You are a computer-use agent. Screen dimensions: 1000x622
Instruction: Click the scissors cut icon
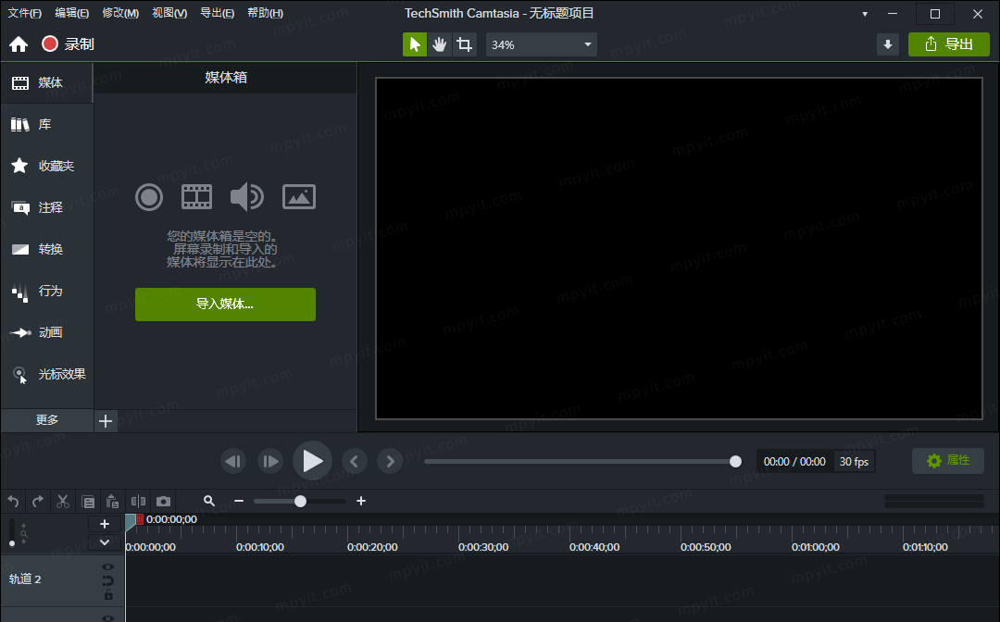63,502
